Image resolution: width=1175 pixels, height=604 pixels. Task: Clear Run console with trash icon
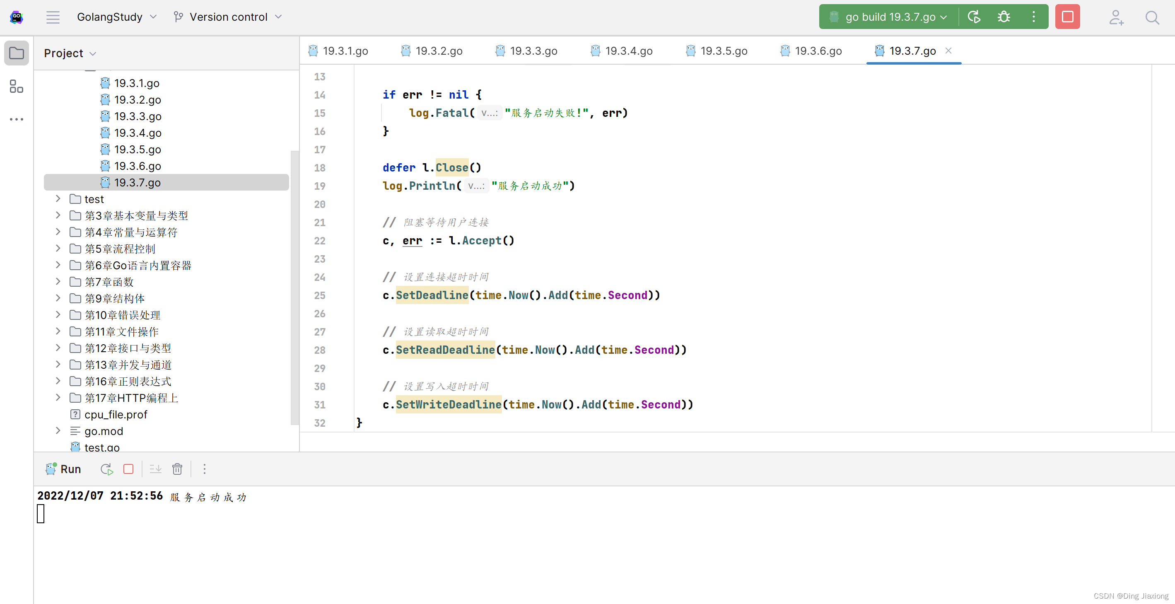[177, 469]
